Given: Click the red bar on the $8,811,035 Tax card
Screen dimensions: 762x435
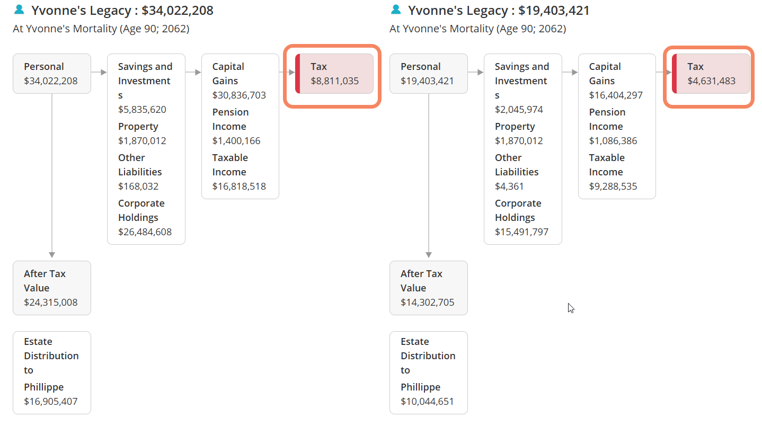Looking at the screenshot, I should 297,74.
